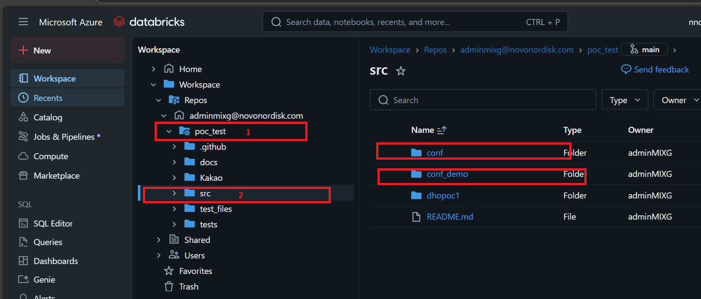Viewport: 701px width, 299px height.
Task: Click the New button
Action: tap(67, 50)
